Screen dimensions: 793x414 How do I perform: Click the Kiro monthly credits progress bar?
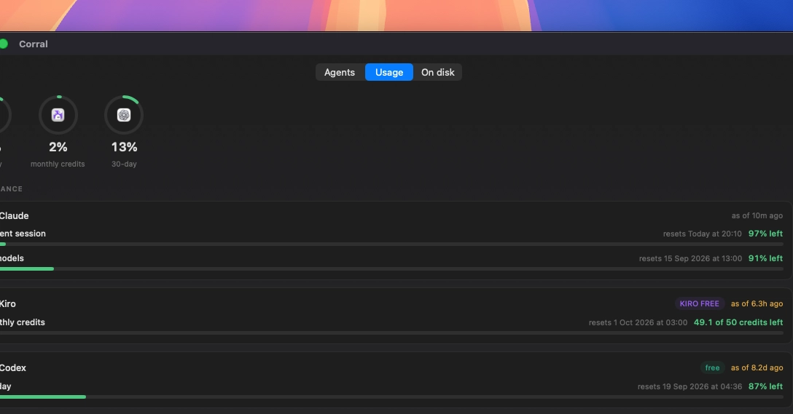pyautogui.click(x=392, y=333)
